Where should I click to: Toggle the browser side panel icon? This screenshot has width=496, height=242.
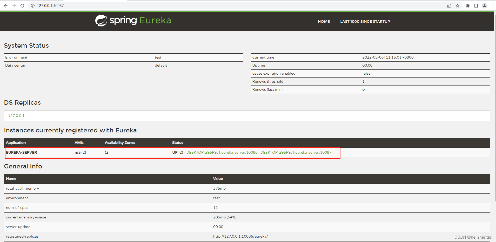476,6
